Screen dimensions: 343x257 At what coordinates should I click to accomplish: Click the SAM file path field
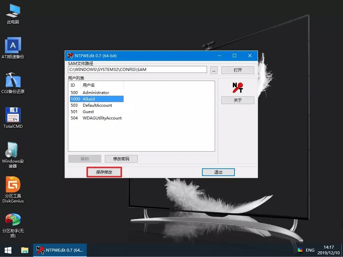137,70
